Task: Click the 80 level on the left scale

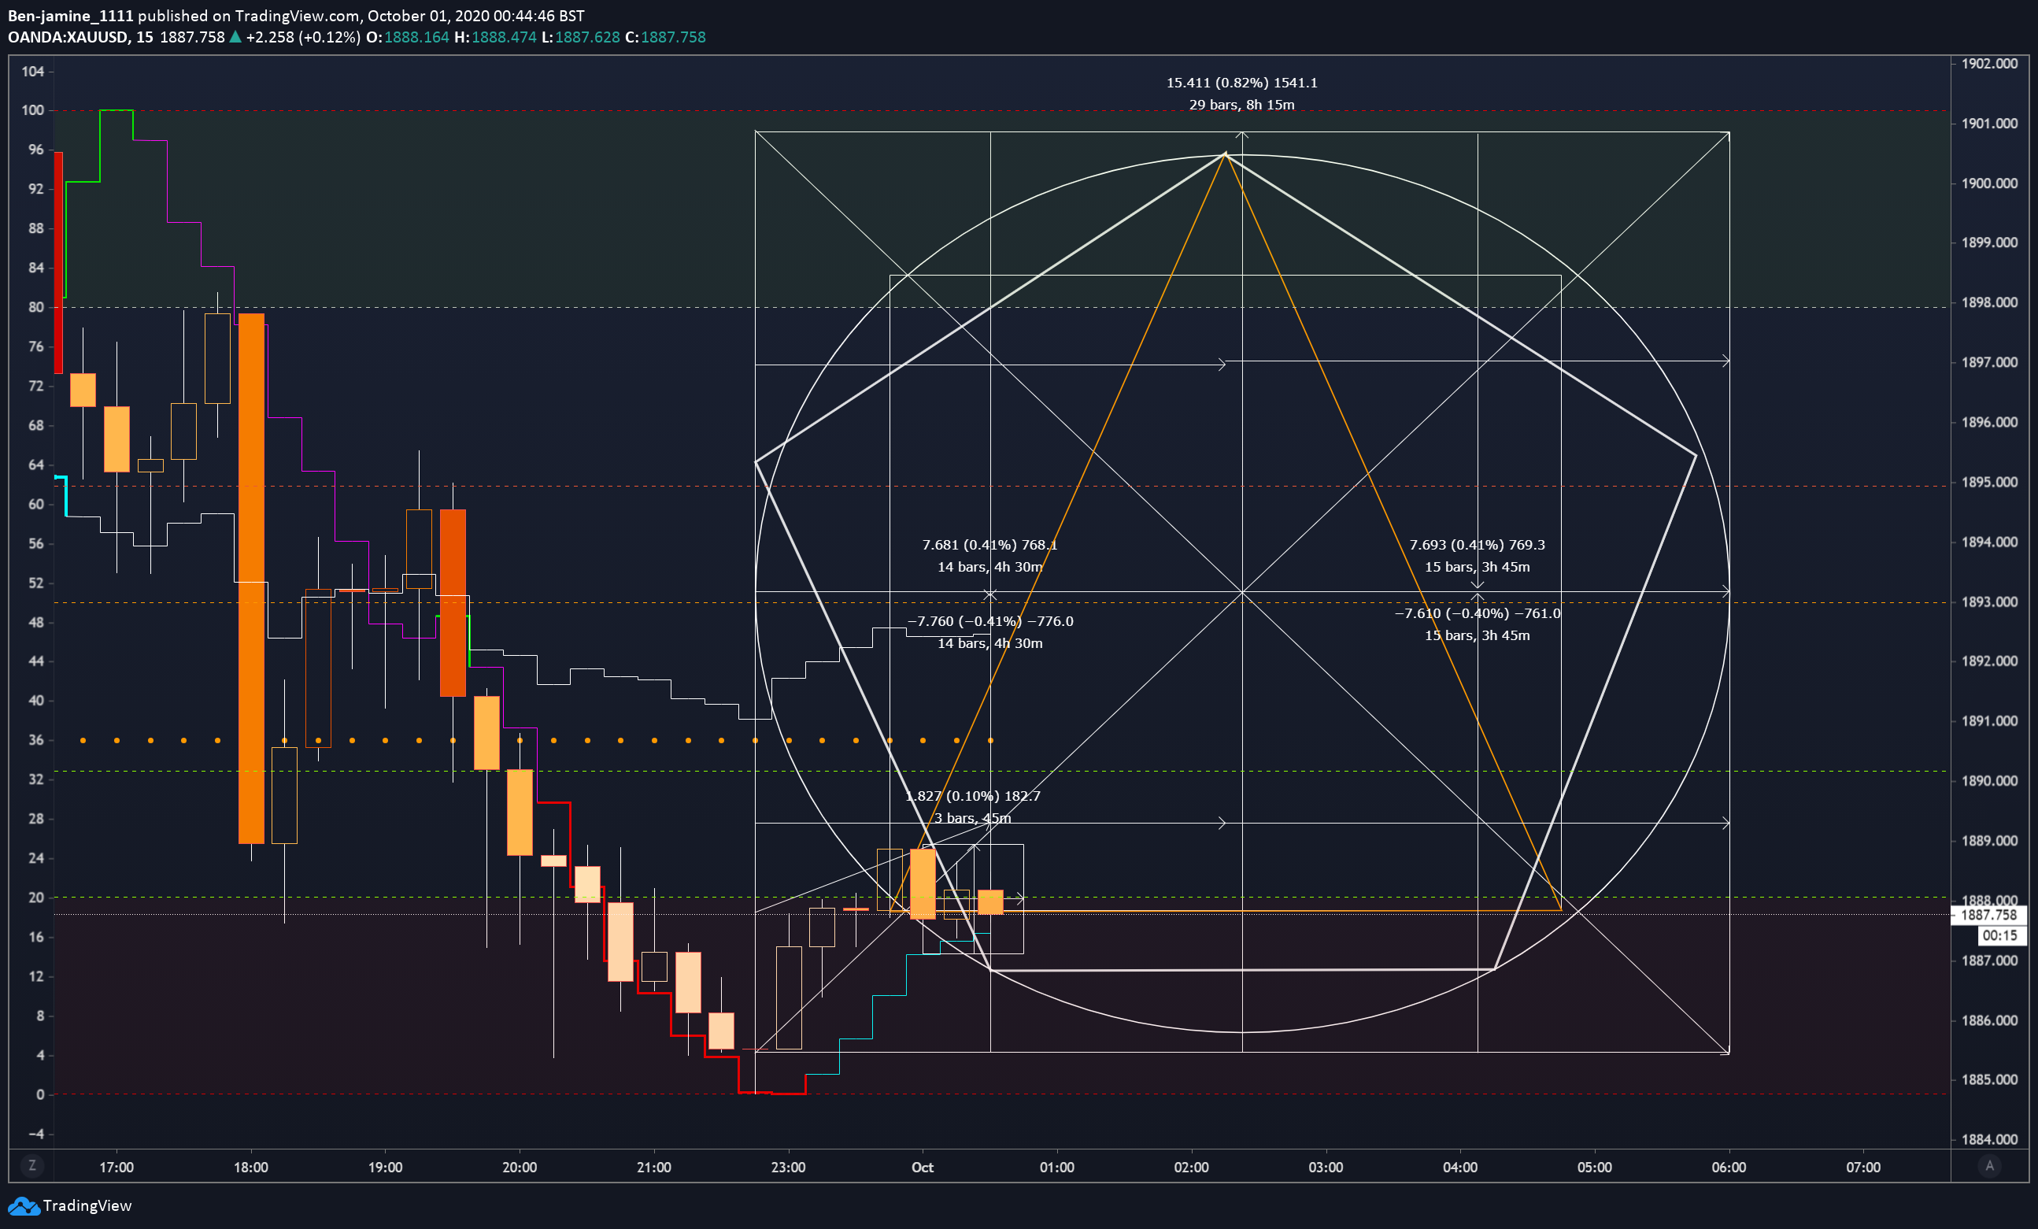Action: pos(35,307)
